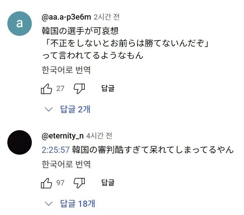Jump to timestamp 2:25:57
The image size is (244, 215).
pyautogui.click(x=56, y=150)
